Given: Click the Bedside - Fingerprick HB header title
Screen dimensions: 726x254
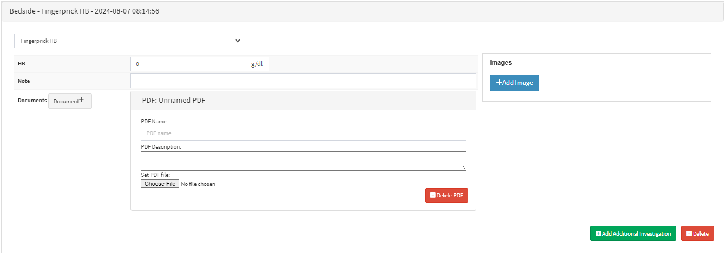Looking at the screenshot, I should 84,11.
